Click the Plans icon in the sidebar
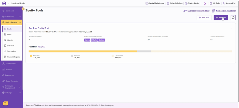 tap(5, 34)
